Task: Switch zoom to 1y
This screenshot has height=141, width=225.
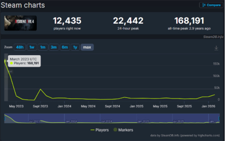Action: pos(75,47)
